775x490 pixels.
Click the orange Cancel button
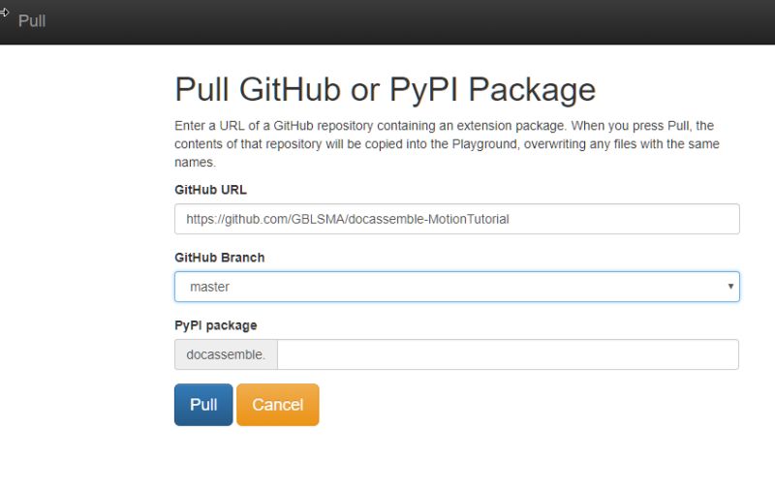coord(278,405)
